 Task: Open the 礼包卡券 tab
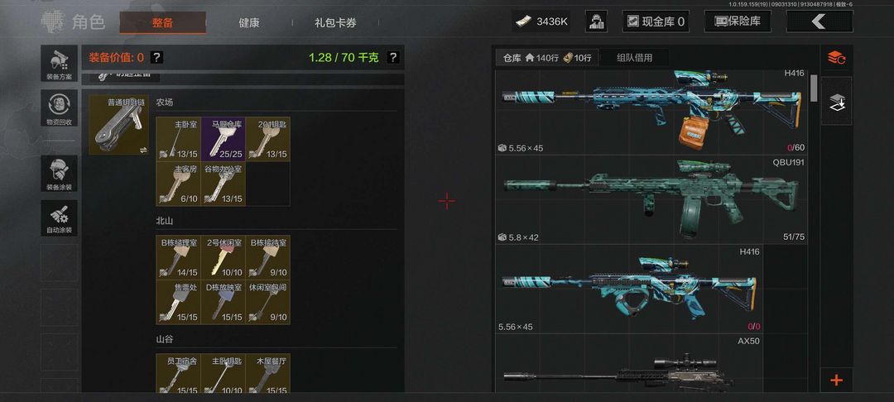(335, 23)
